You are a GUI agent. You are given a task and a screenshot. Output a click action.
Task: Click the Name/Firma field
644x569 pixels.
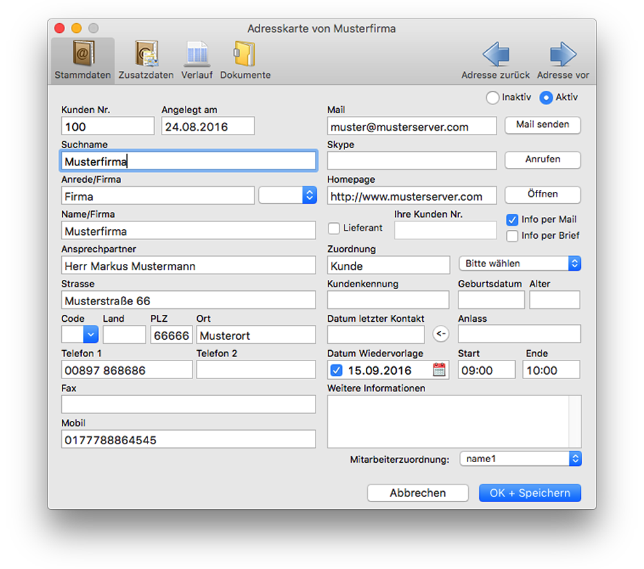point(189,230)
